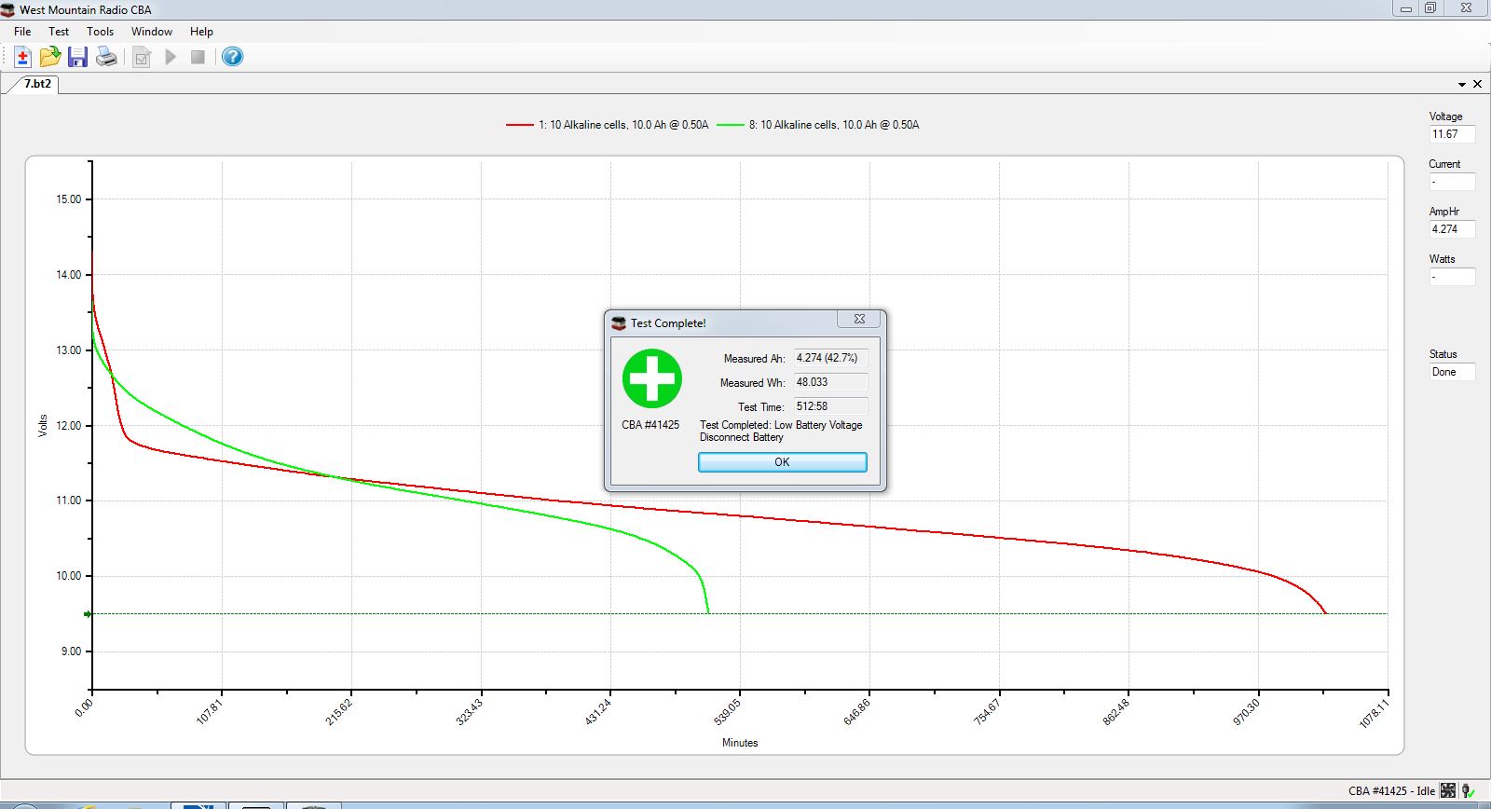This screenshot has width=1491, height=809.
Task: Click the green line legend swatch
Action: [x=731, y=125]
